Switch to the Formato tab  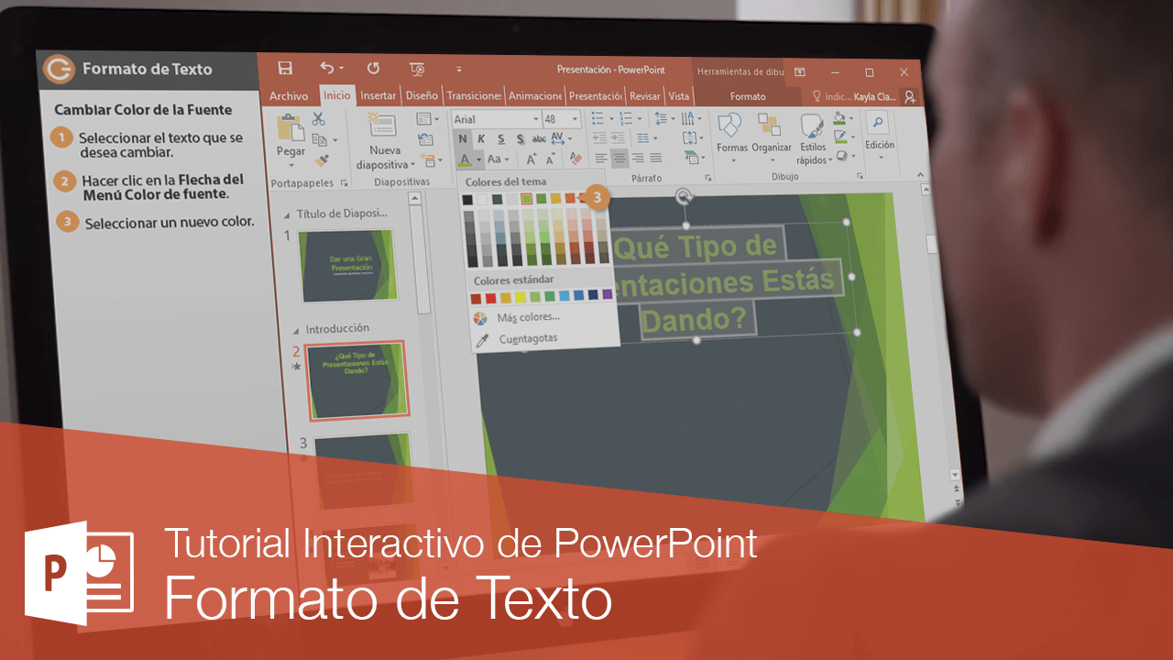(x=748, y=96)
